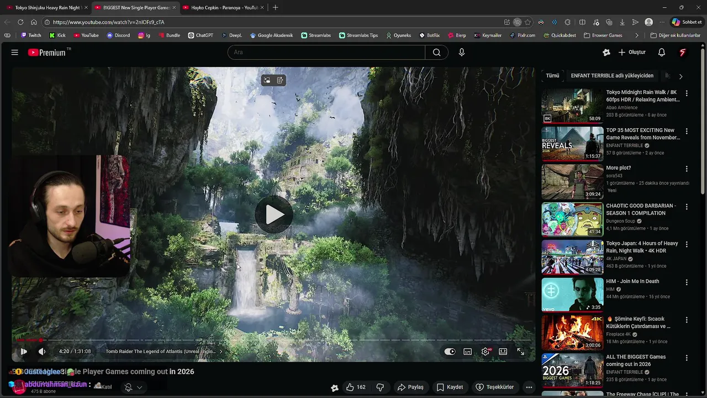This screenshot has width=707, height=398.
Task: Open Tokyo Midnight Rain Walk thumbnail
Action: coord(572,106)
